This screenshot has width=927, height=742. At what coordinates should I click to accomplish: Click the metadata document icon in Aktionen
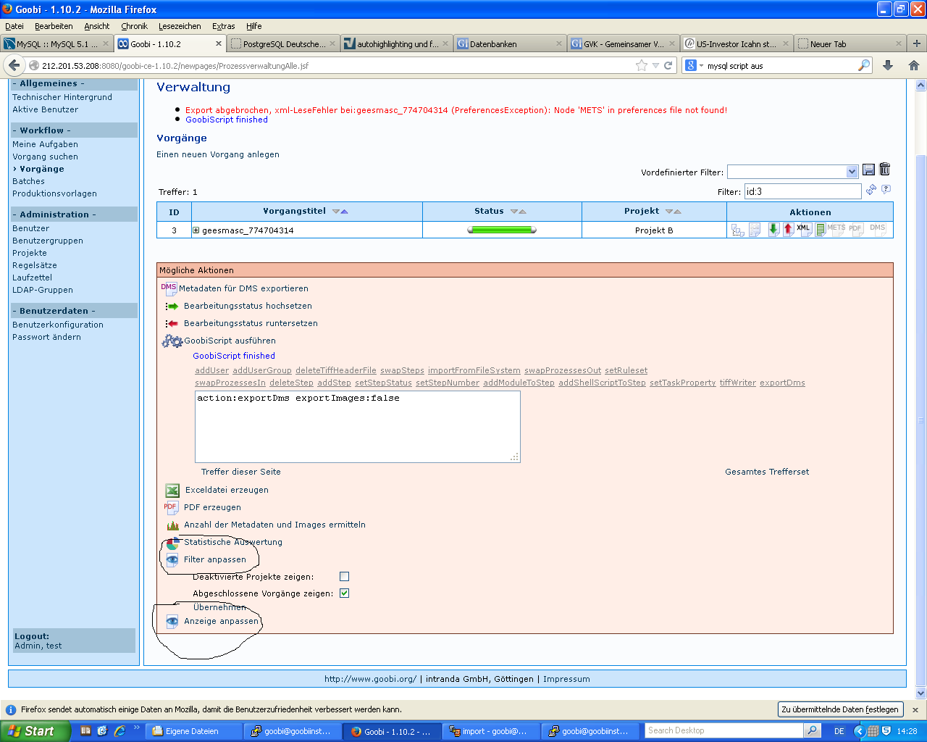[755, 230]
